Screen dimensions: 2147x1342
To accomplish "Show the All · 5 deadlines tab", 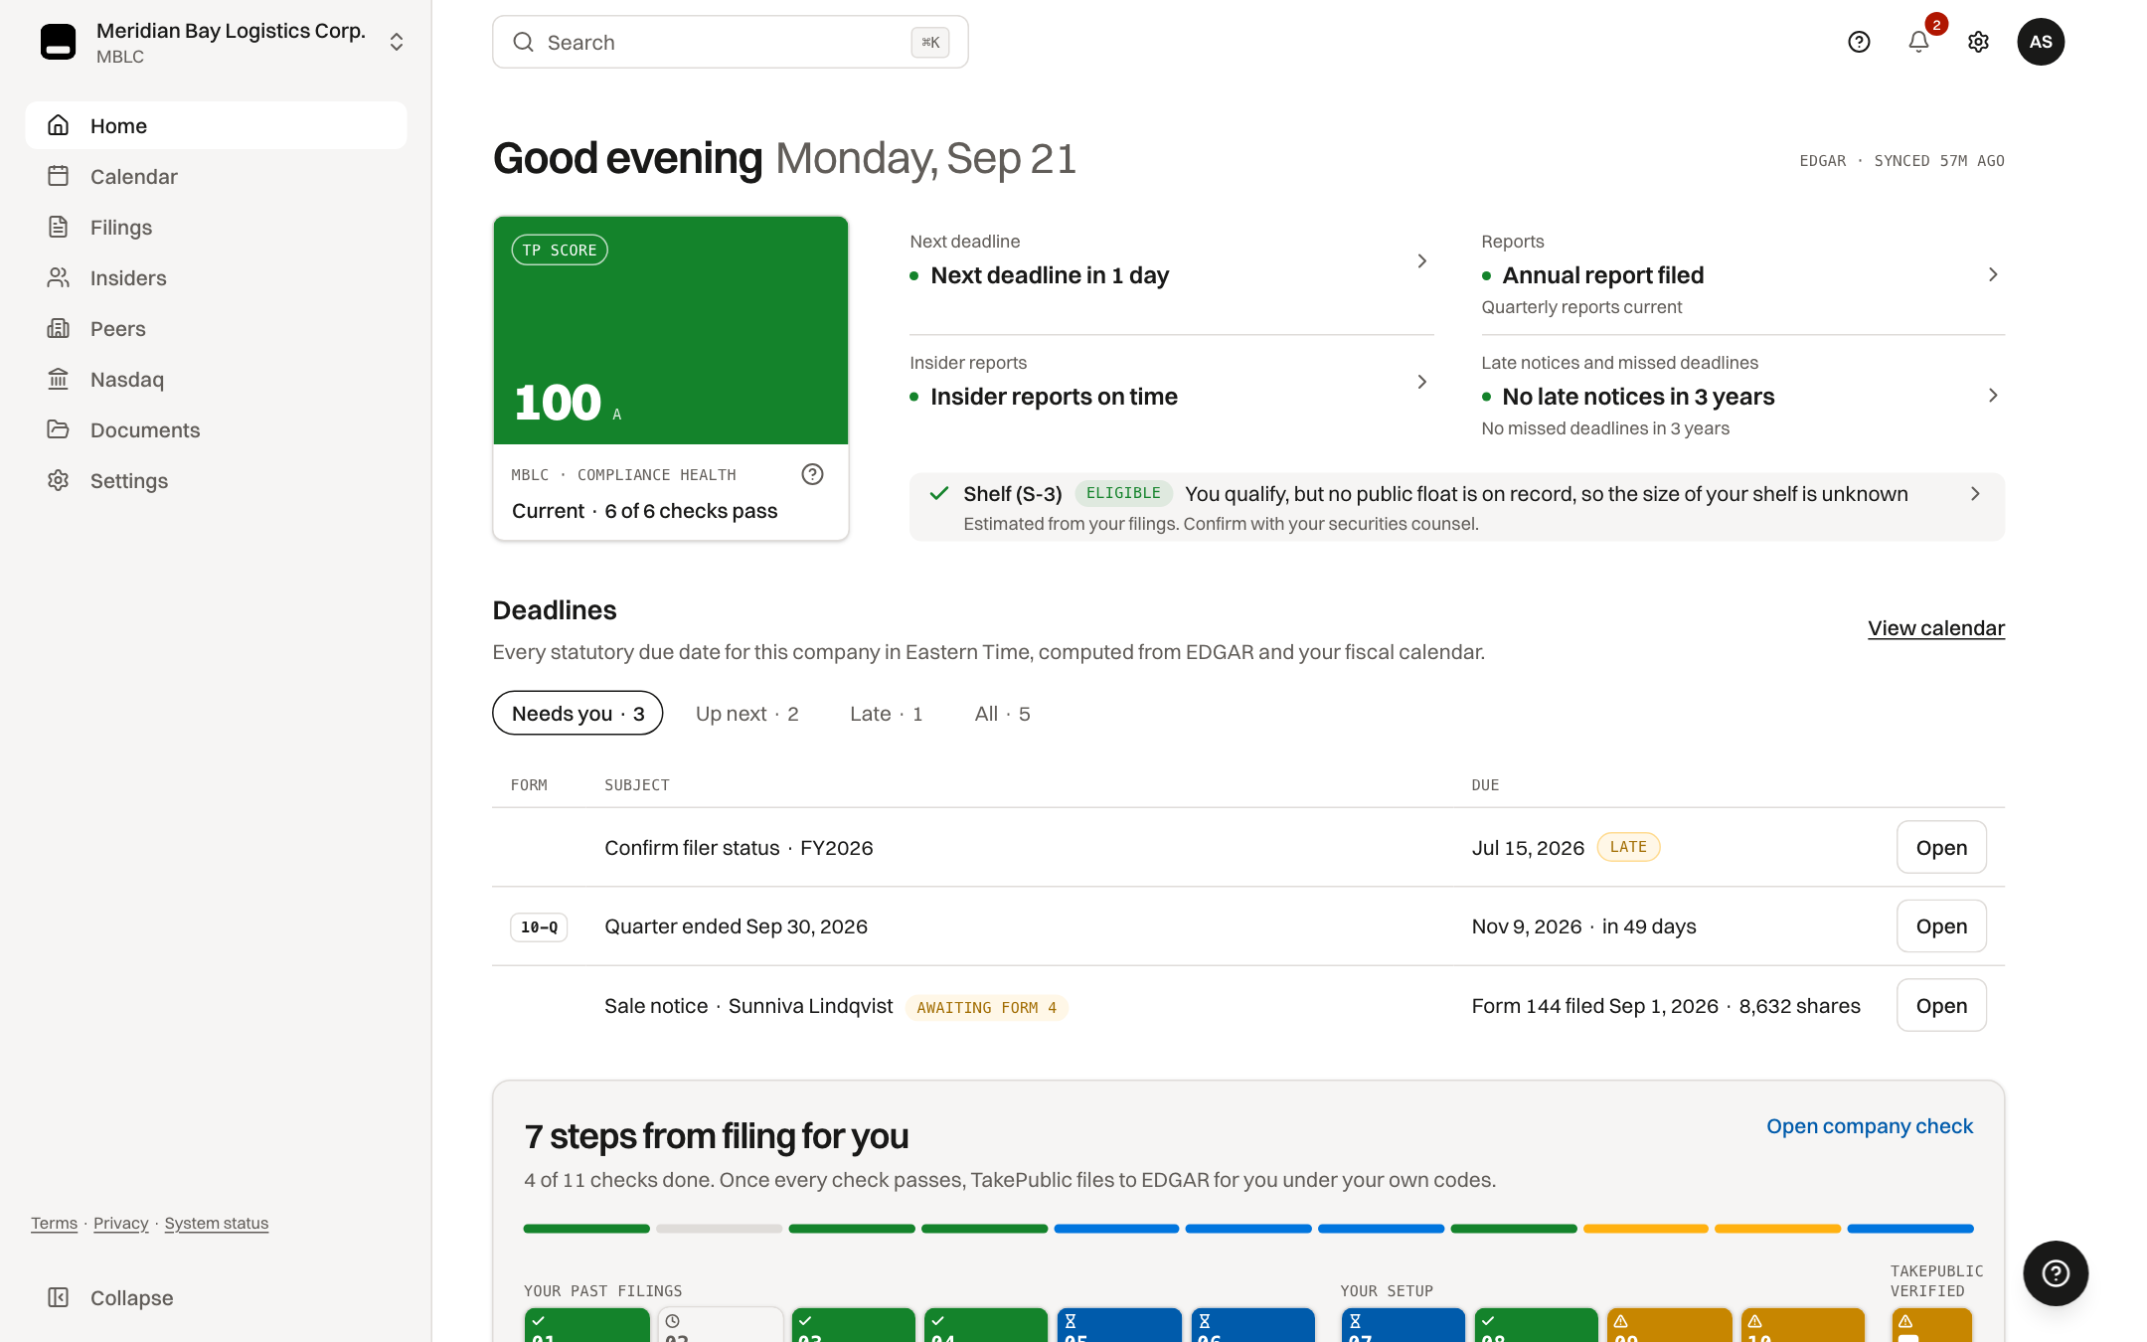I will coord(1002,713).
